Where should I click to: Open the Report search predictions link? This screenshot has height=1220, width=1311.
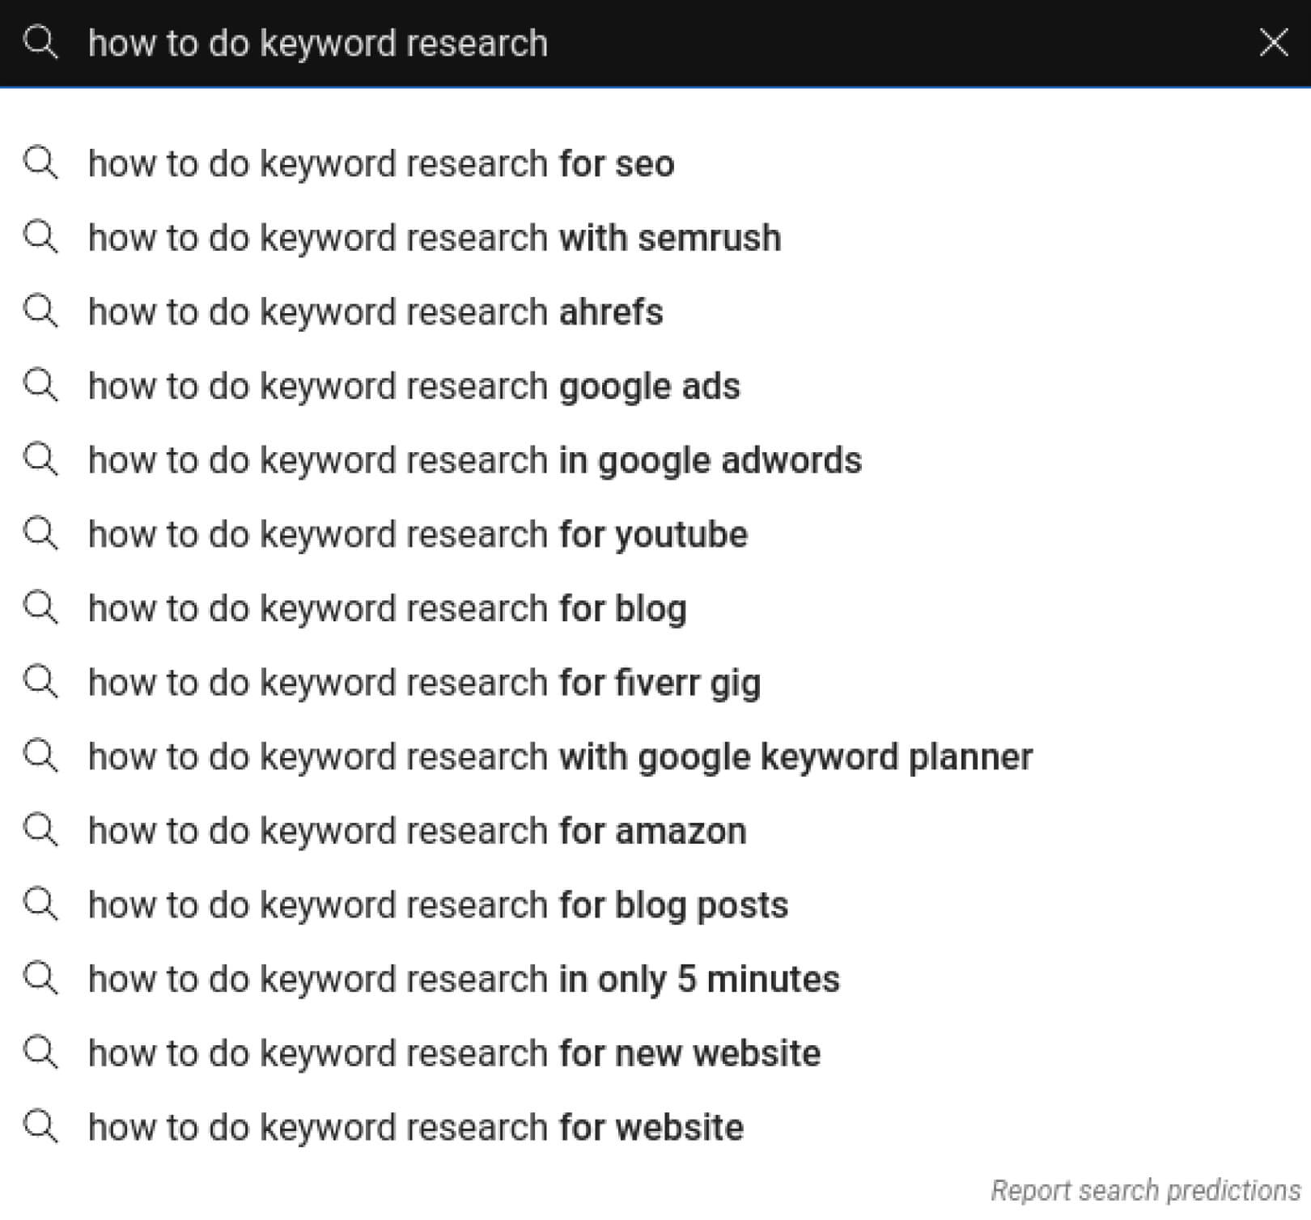[1144, 1190]
